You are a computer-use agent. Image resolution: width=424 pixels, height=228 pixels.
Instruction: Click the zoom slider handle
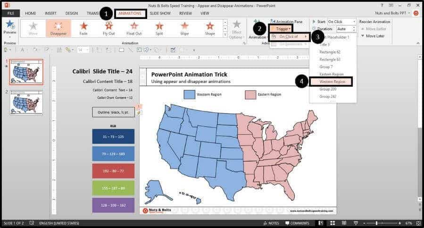[x=377, y=223]
